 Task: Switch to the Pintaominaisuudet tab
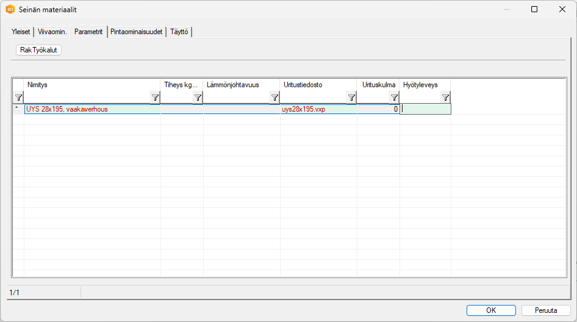pos(137,32)
